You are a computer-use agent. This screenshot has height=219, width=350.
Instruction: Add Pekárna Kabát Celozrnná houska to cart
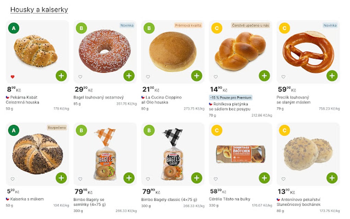tap(61, 76)
